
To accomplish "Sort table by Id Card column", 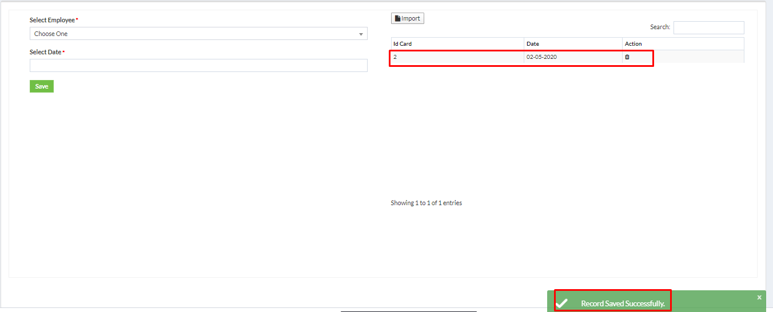I will point(457,44).
